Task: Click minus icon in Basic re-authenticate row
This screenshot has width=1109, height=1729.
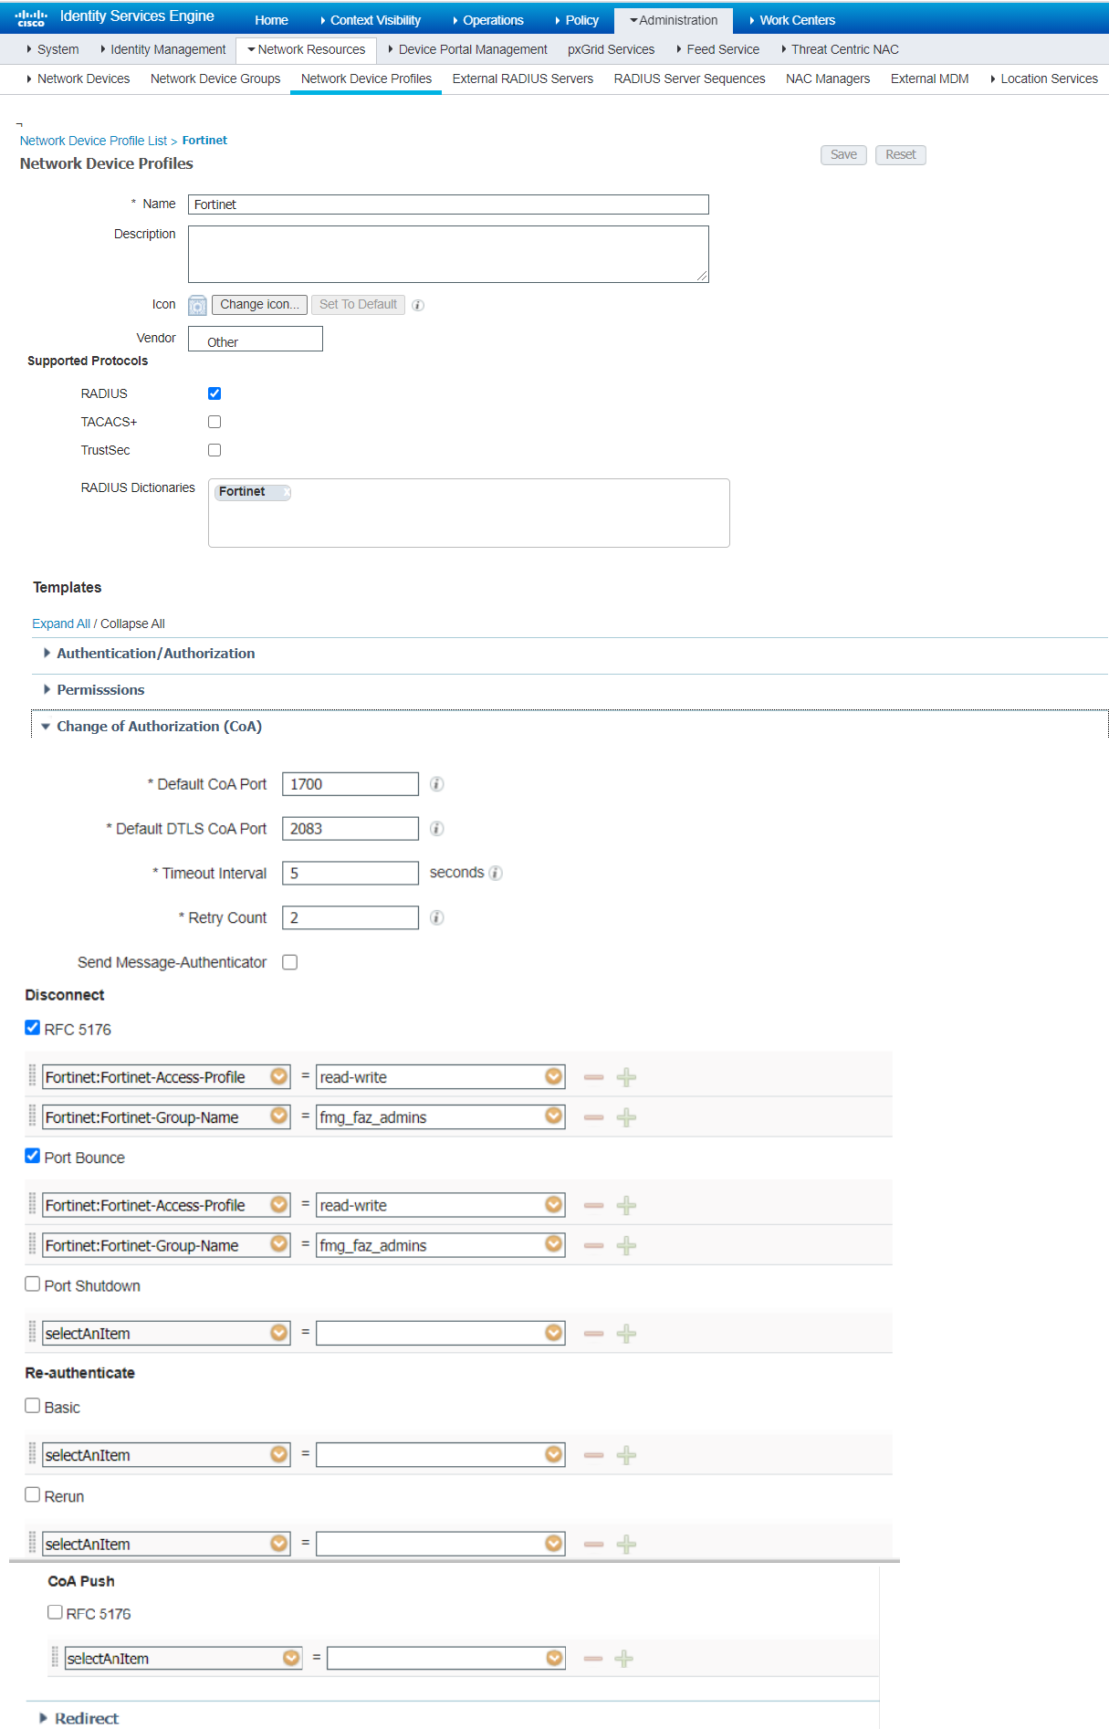Action: click(594, 1455)
